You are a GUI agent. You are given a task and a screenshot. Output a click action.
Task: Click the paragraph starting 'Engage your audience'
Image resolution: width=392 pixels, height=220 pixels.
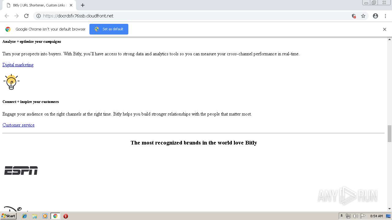coord(127,114)
